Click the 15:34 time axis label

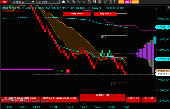click(x=84, y=107)
